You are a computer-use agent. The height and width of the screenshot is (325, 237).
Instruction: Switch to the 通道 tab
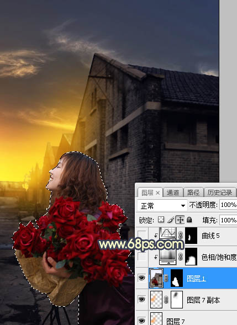coord(173,193)
